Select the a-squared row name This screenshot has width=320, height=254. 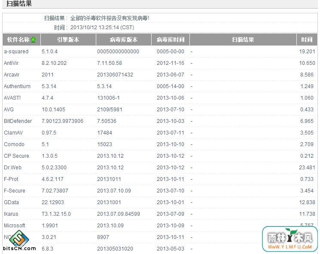pos(16,52)
